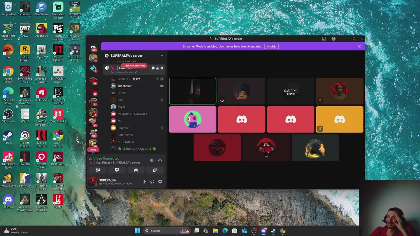This screenshot has height=236, width=420.
Task: Open Among Us desktop icon
Action: 41,30
